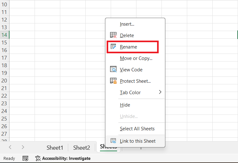This screenshot has width=238, height=163.
Task: Select row header 21
Action: 4,88
